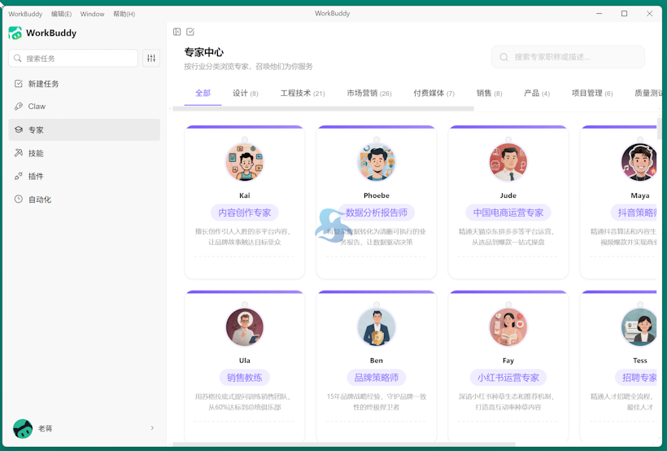Click the 小红书运营专家 tag

(x=508, y=377)
